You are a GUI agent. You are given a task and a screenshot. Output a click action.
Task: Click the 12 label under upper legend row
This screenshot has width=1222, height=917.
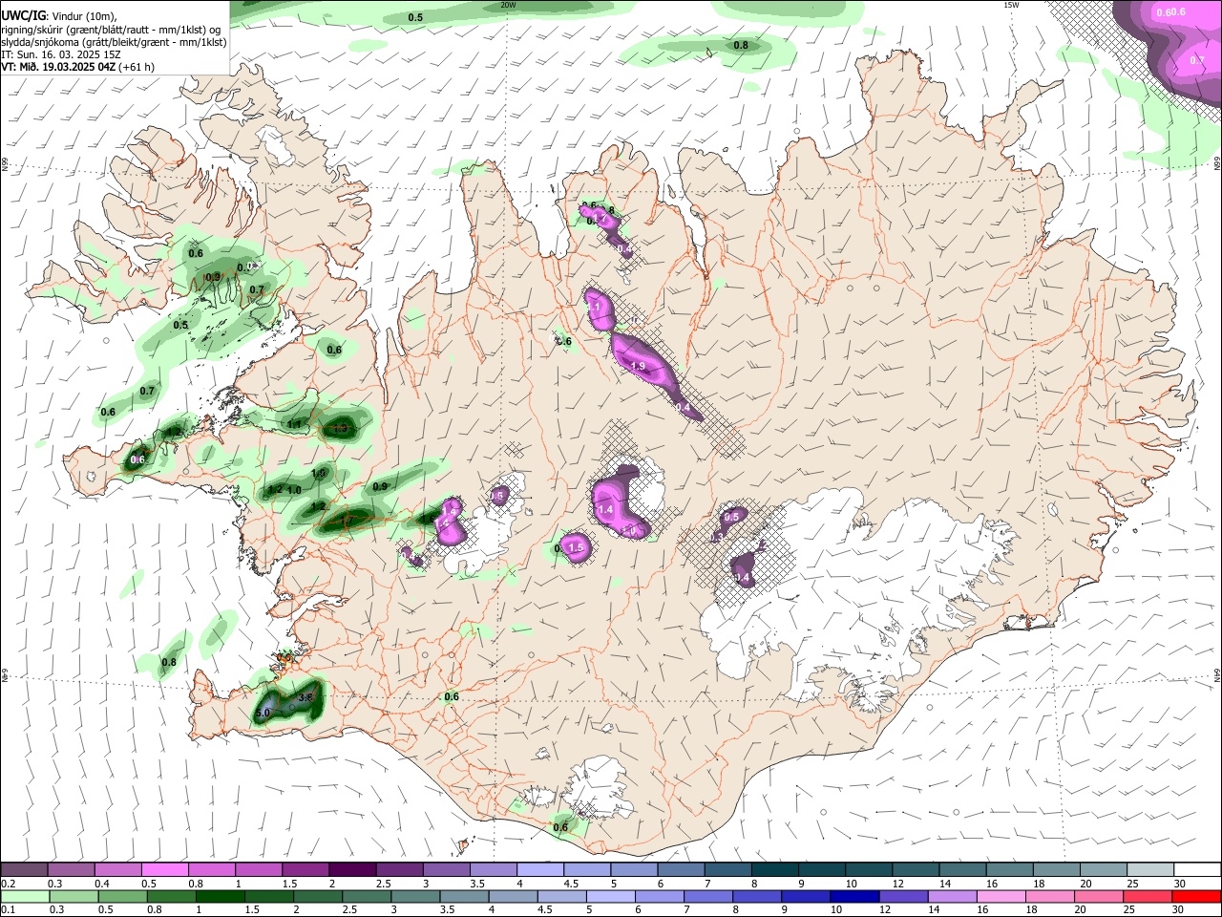coord(898,883)
